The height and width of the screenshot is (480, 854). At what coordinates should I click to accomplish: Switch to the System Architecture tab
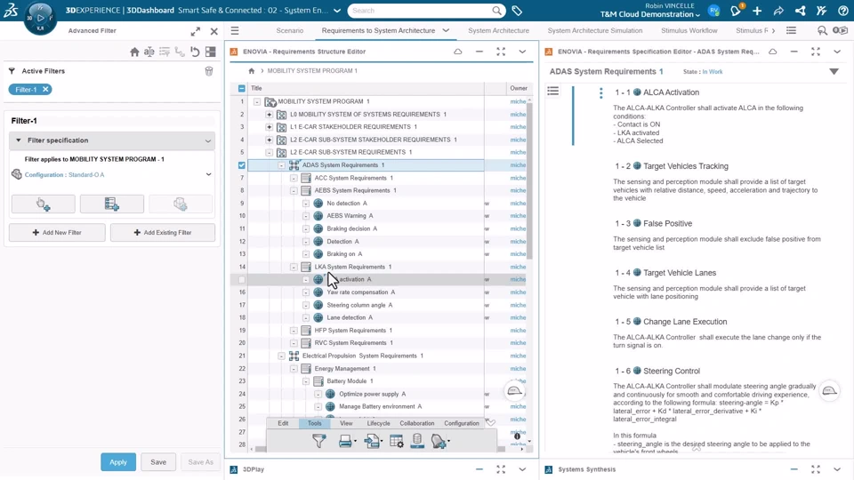pyautogui.click(x=498, y=30)
